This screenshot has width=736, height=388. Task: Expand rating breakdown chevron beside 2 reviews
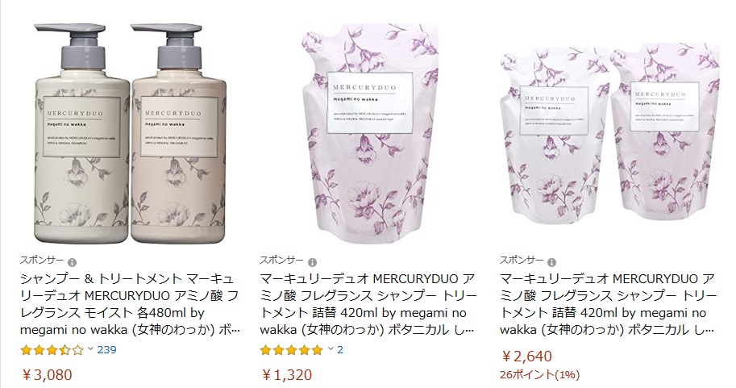pos(331,349)
